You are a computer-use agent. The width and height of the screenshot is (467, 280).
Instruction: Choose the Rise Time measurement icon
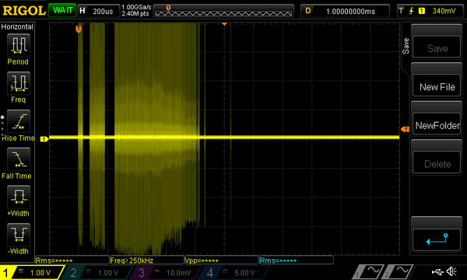(x=19, y=121)
